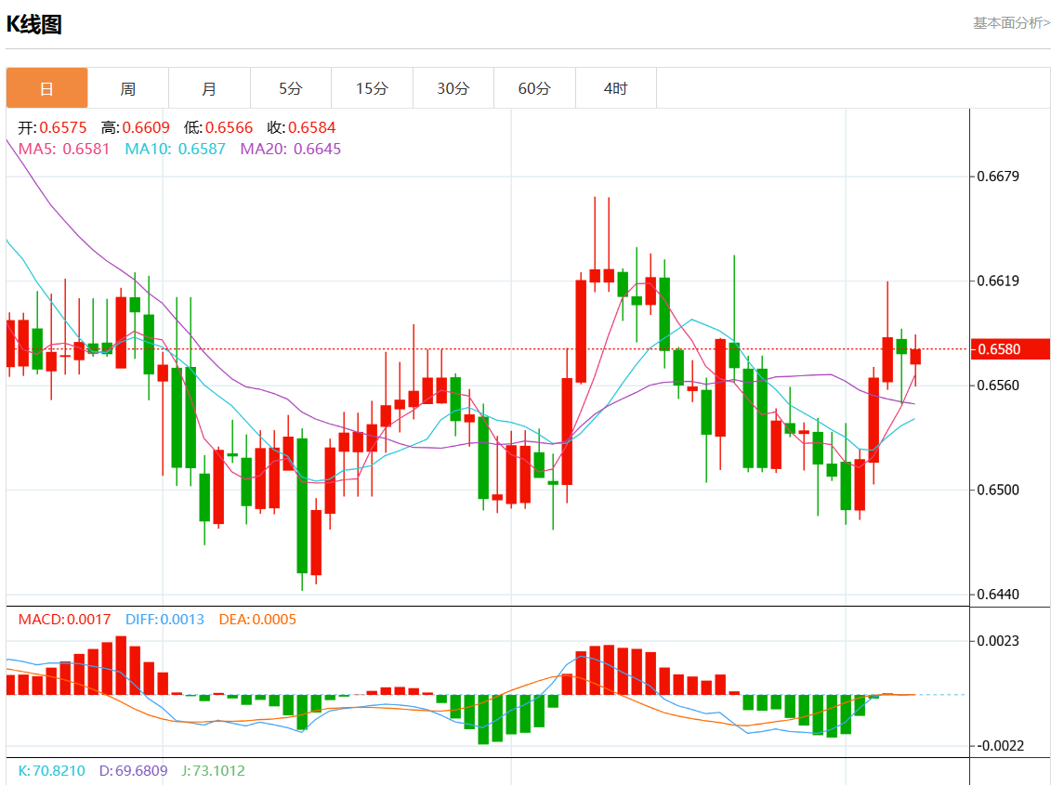Image resolution: width=1064 pixels, height=785 pixels.
Task: Open the 60分 interval tab
Action: coord(534,88)
